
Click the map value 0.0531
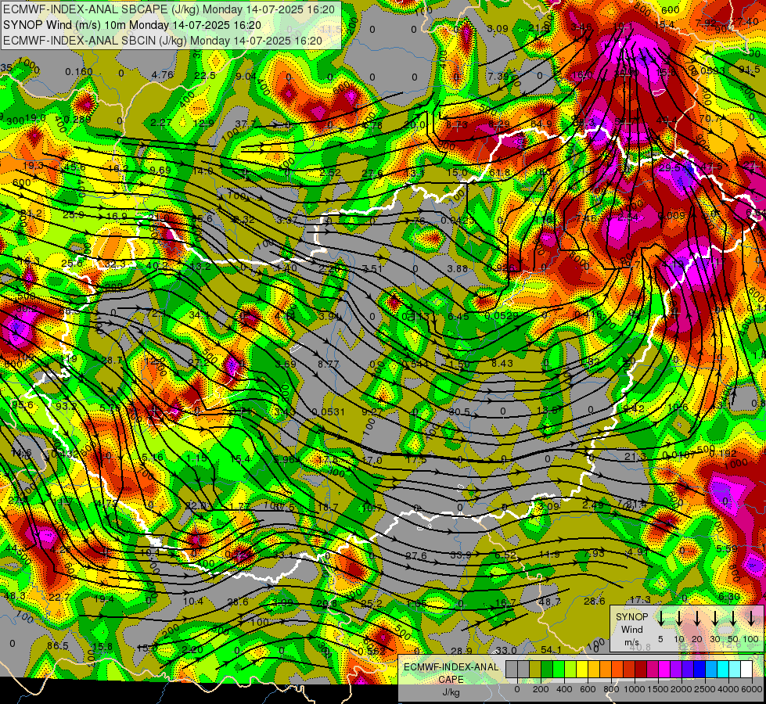328,412
